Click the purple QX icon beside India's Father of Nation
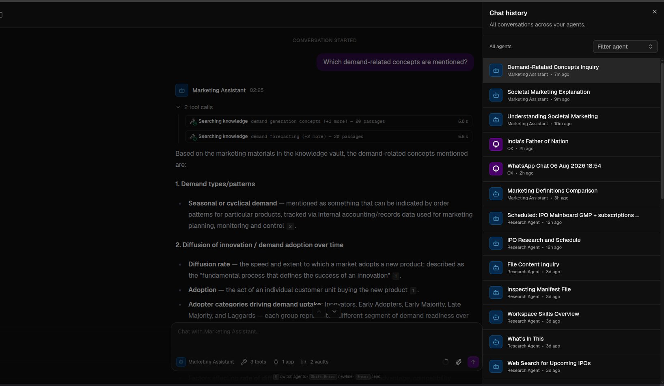664x386 pixels. click(496, 144)
